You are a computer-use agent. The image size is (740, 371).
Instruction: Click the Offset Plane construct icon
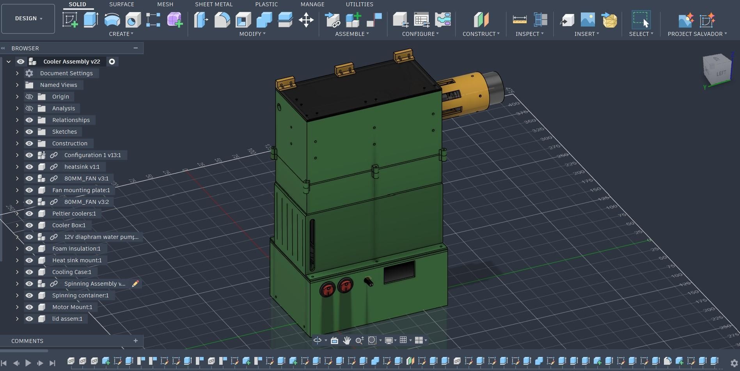[x=481, y=19]
